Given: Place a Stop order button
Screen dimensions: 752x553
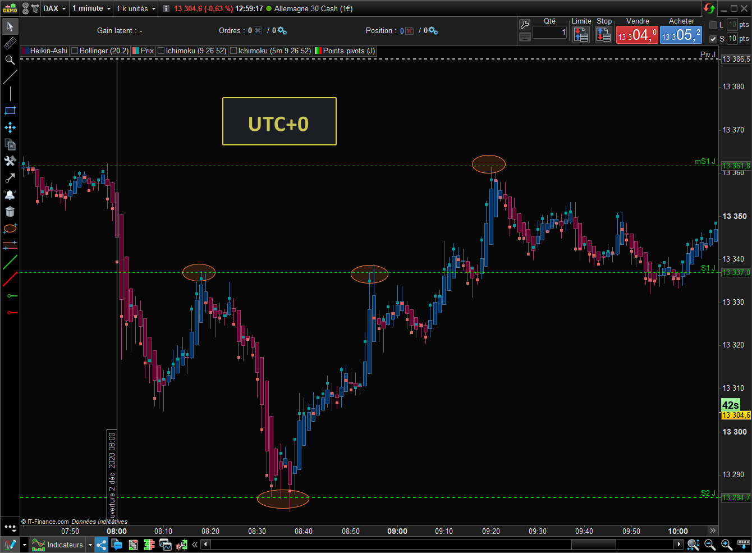Looking at the screenshot, I should tap(604, 35).
